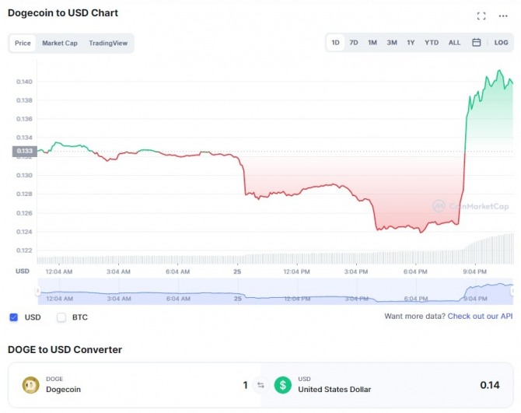
Task: Switch to the Market Cap tab
Action: tap(60, 43)
